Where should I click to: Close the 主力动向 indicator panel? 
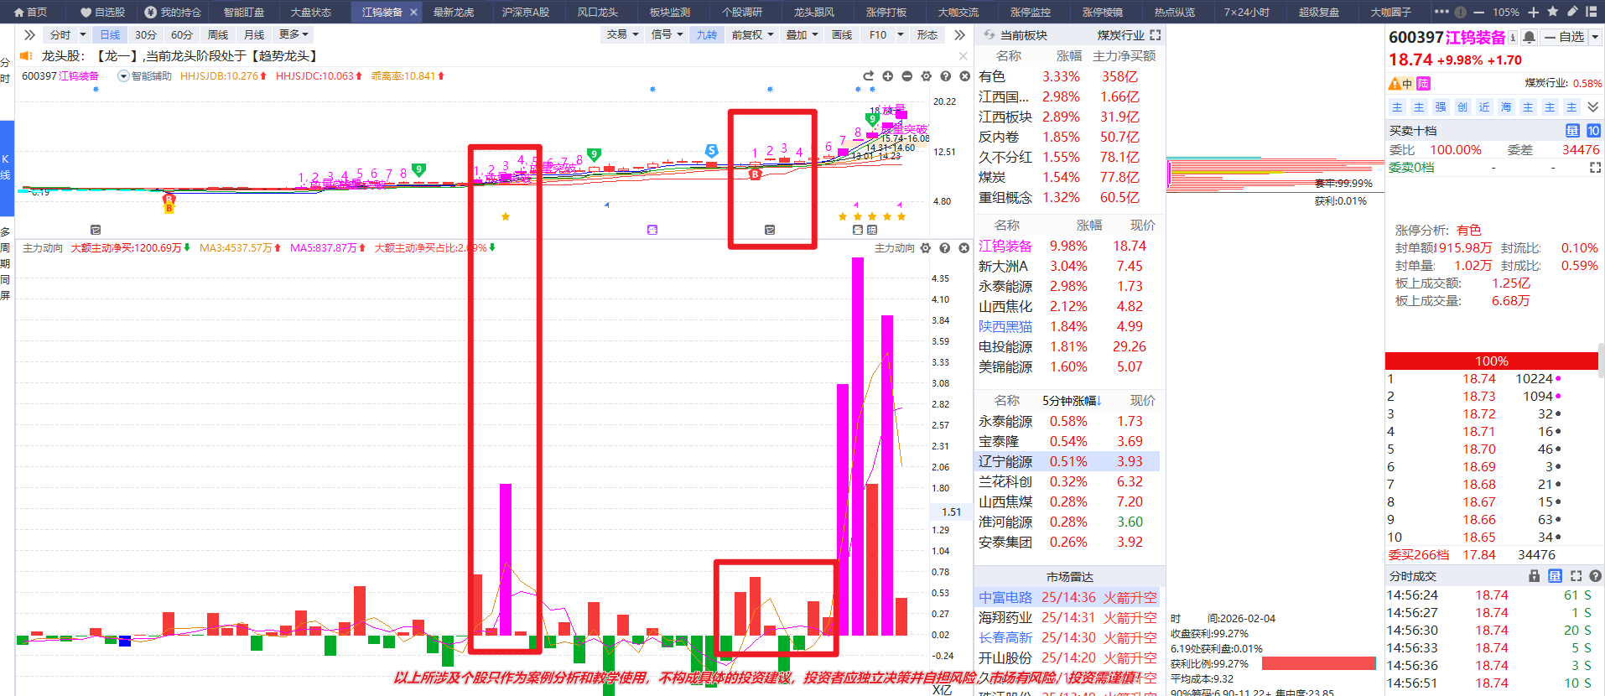(x=964, y=248)
